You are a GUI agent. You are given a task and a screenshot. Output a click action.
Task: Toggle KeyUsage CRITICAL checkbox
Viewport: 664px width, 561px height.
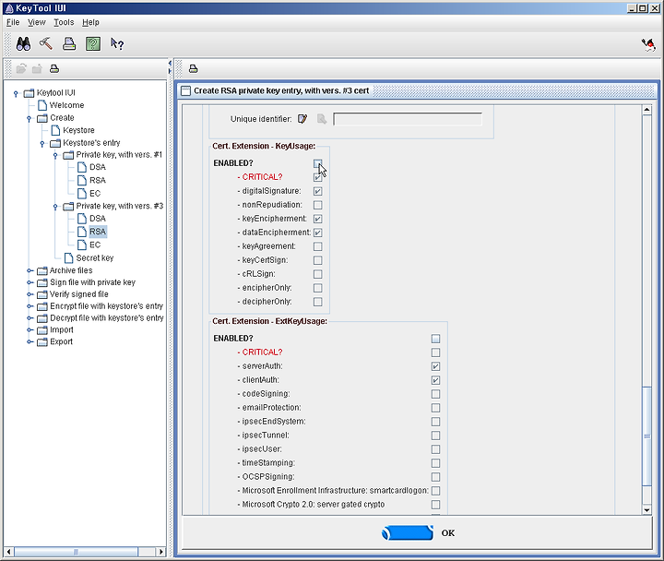[x=317, y=177]
